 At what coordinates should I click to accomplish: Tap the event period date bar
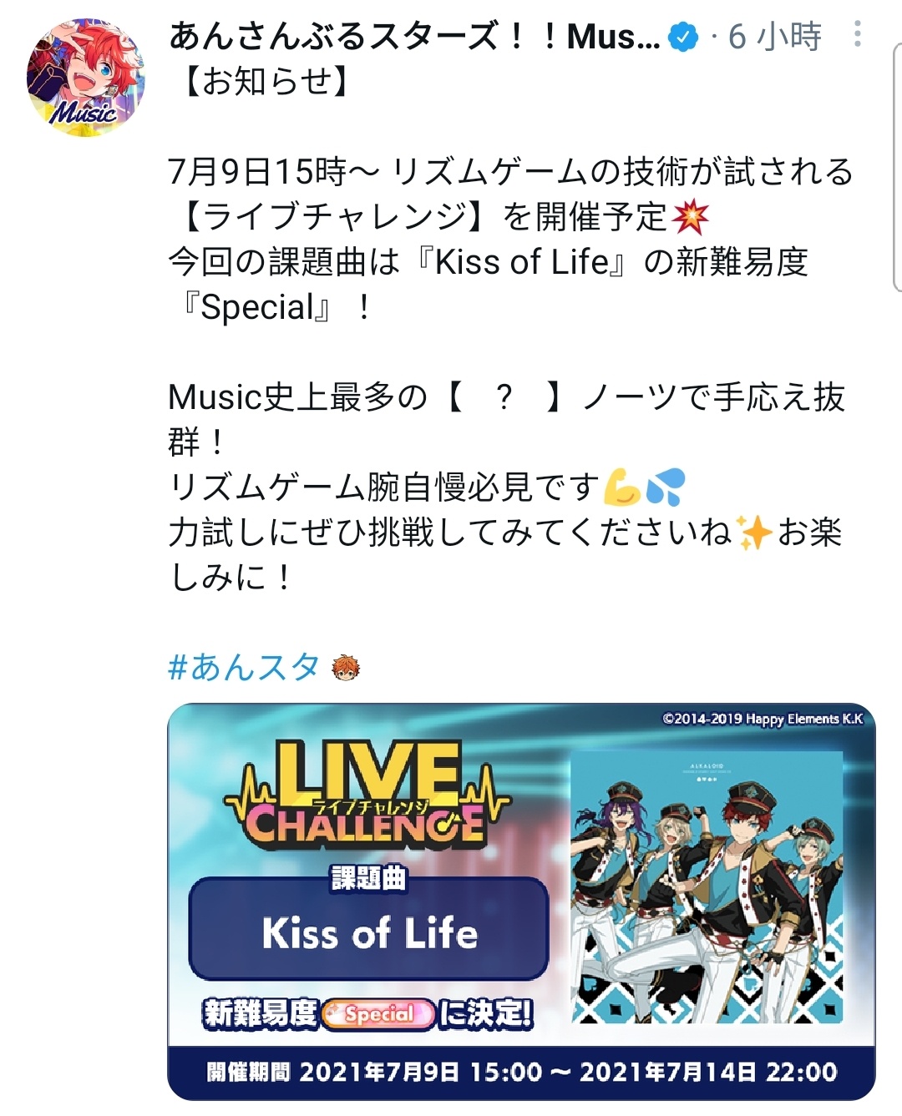pos(521,1073)
